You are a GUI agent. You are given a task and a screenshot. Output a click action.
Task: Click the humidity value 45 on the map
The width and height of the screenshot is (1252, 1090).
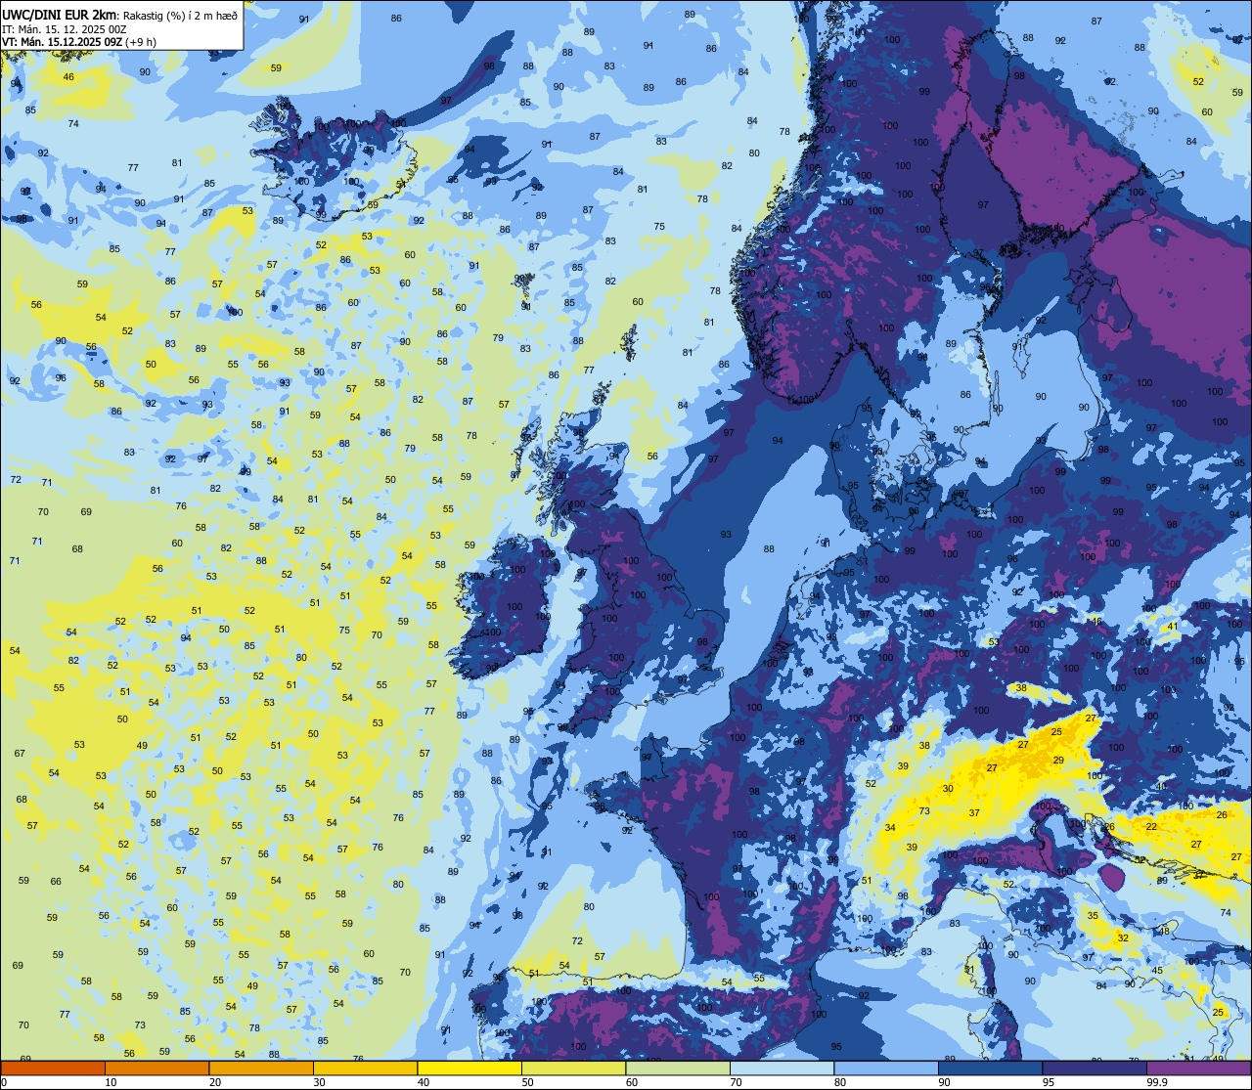pos(1157,970)
